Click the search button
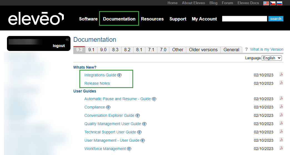Image resolution: width=290 pixels, height=155 pixels. 276,19
